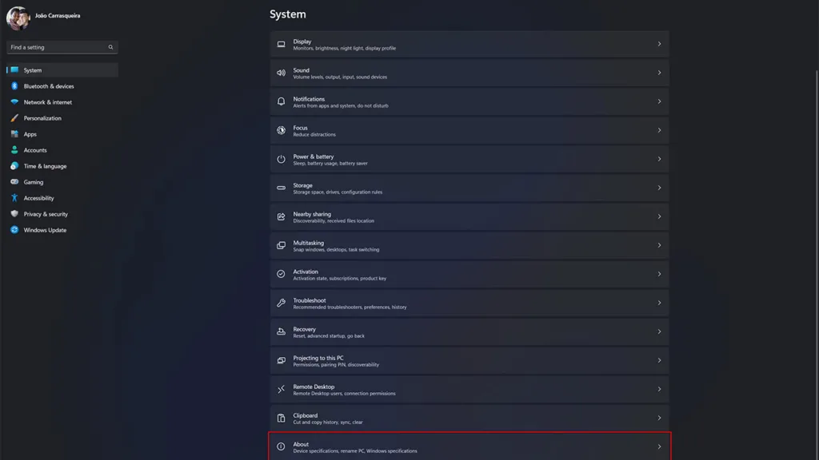Click the Storage drive icon

click(281, 188)
